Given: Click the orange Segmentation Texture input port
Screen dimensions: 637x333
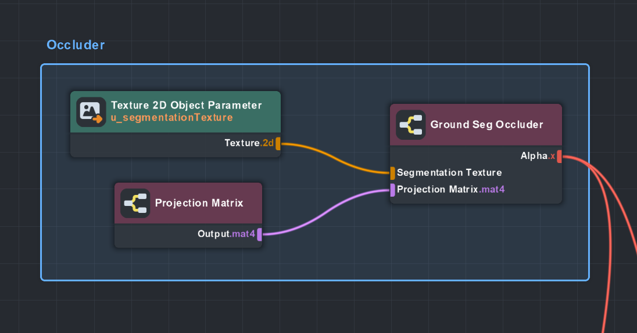Looking at the screenshot, I should pyautogui.click(x=393, y=173).
